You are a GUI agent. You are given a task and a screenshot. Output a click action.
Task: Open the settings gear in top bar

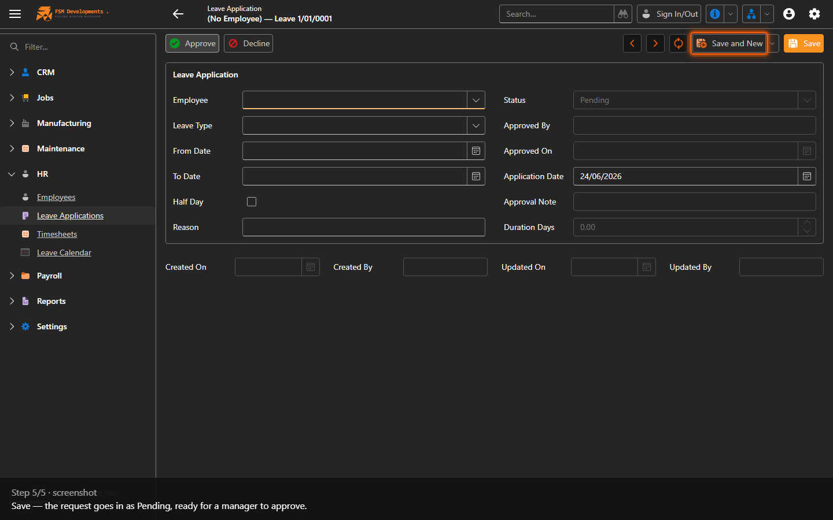(x=814, y=14)
